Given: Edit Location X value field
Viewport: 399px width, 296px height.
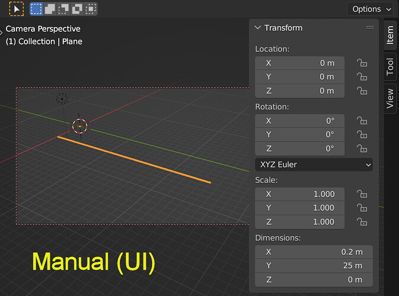Looking at the screenshot, I should (299, 63).
